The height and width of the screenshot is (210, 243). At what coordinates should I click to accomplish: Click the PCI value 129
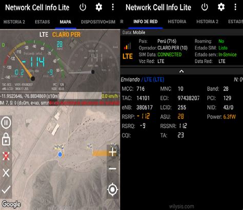tap(227, 98)
